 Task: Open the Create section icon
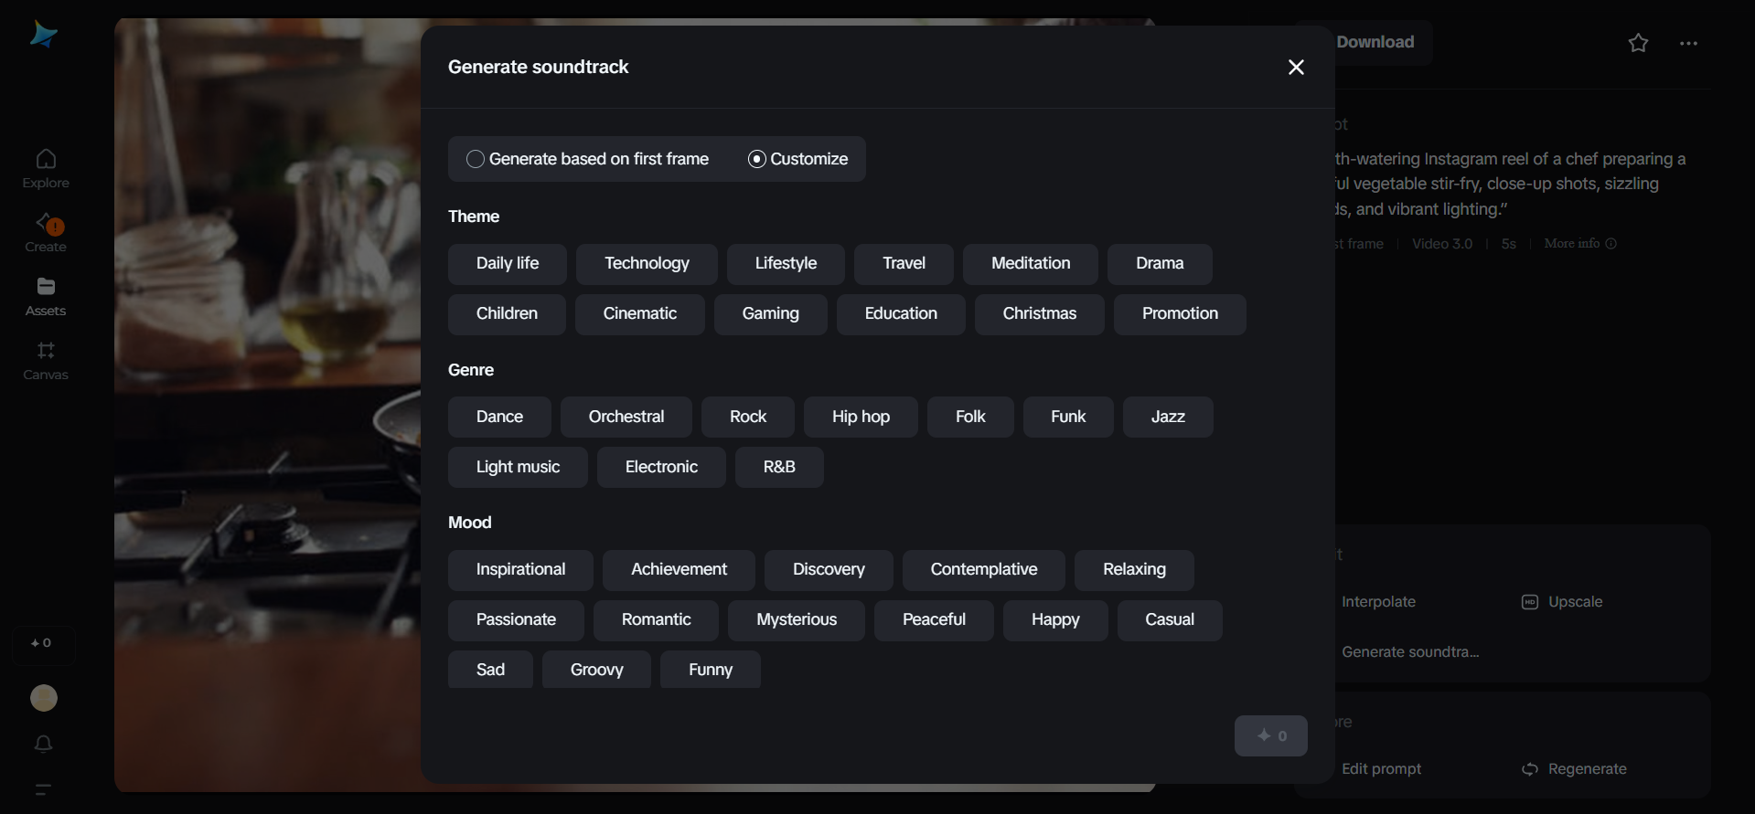(46, 223)
